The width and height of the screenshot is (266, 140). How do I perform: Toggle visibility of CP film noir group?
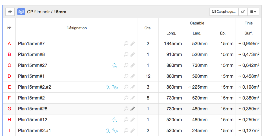[10, 12]
